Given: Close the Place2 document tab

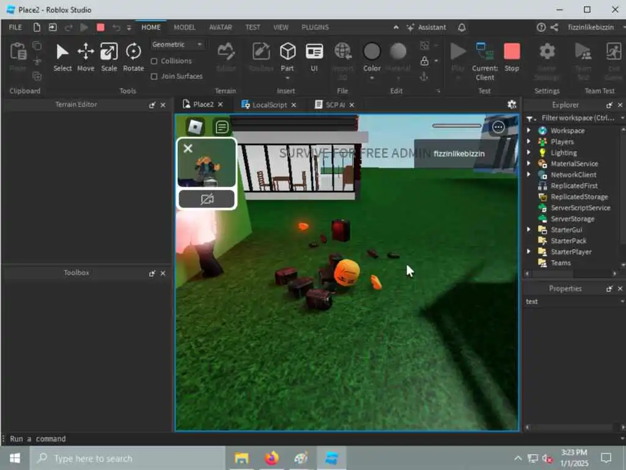Looking at the screenshot, I should pos(220,105).
